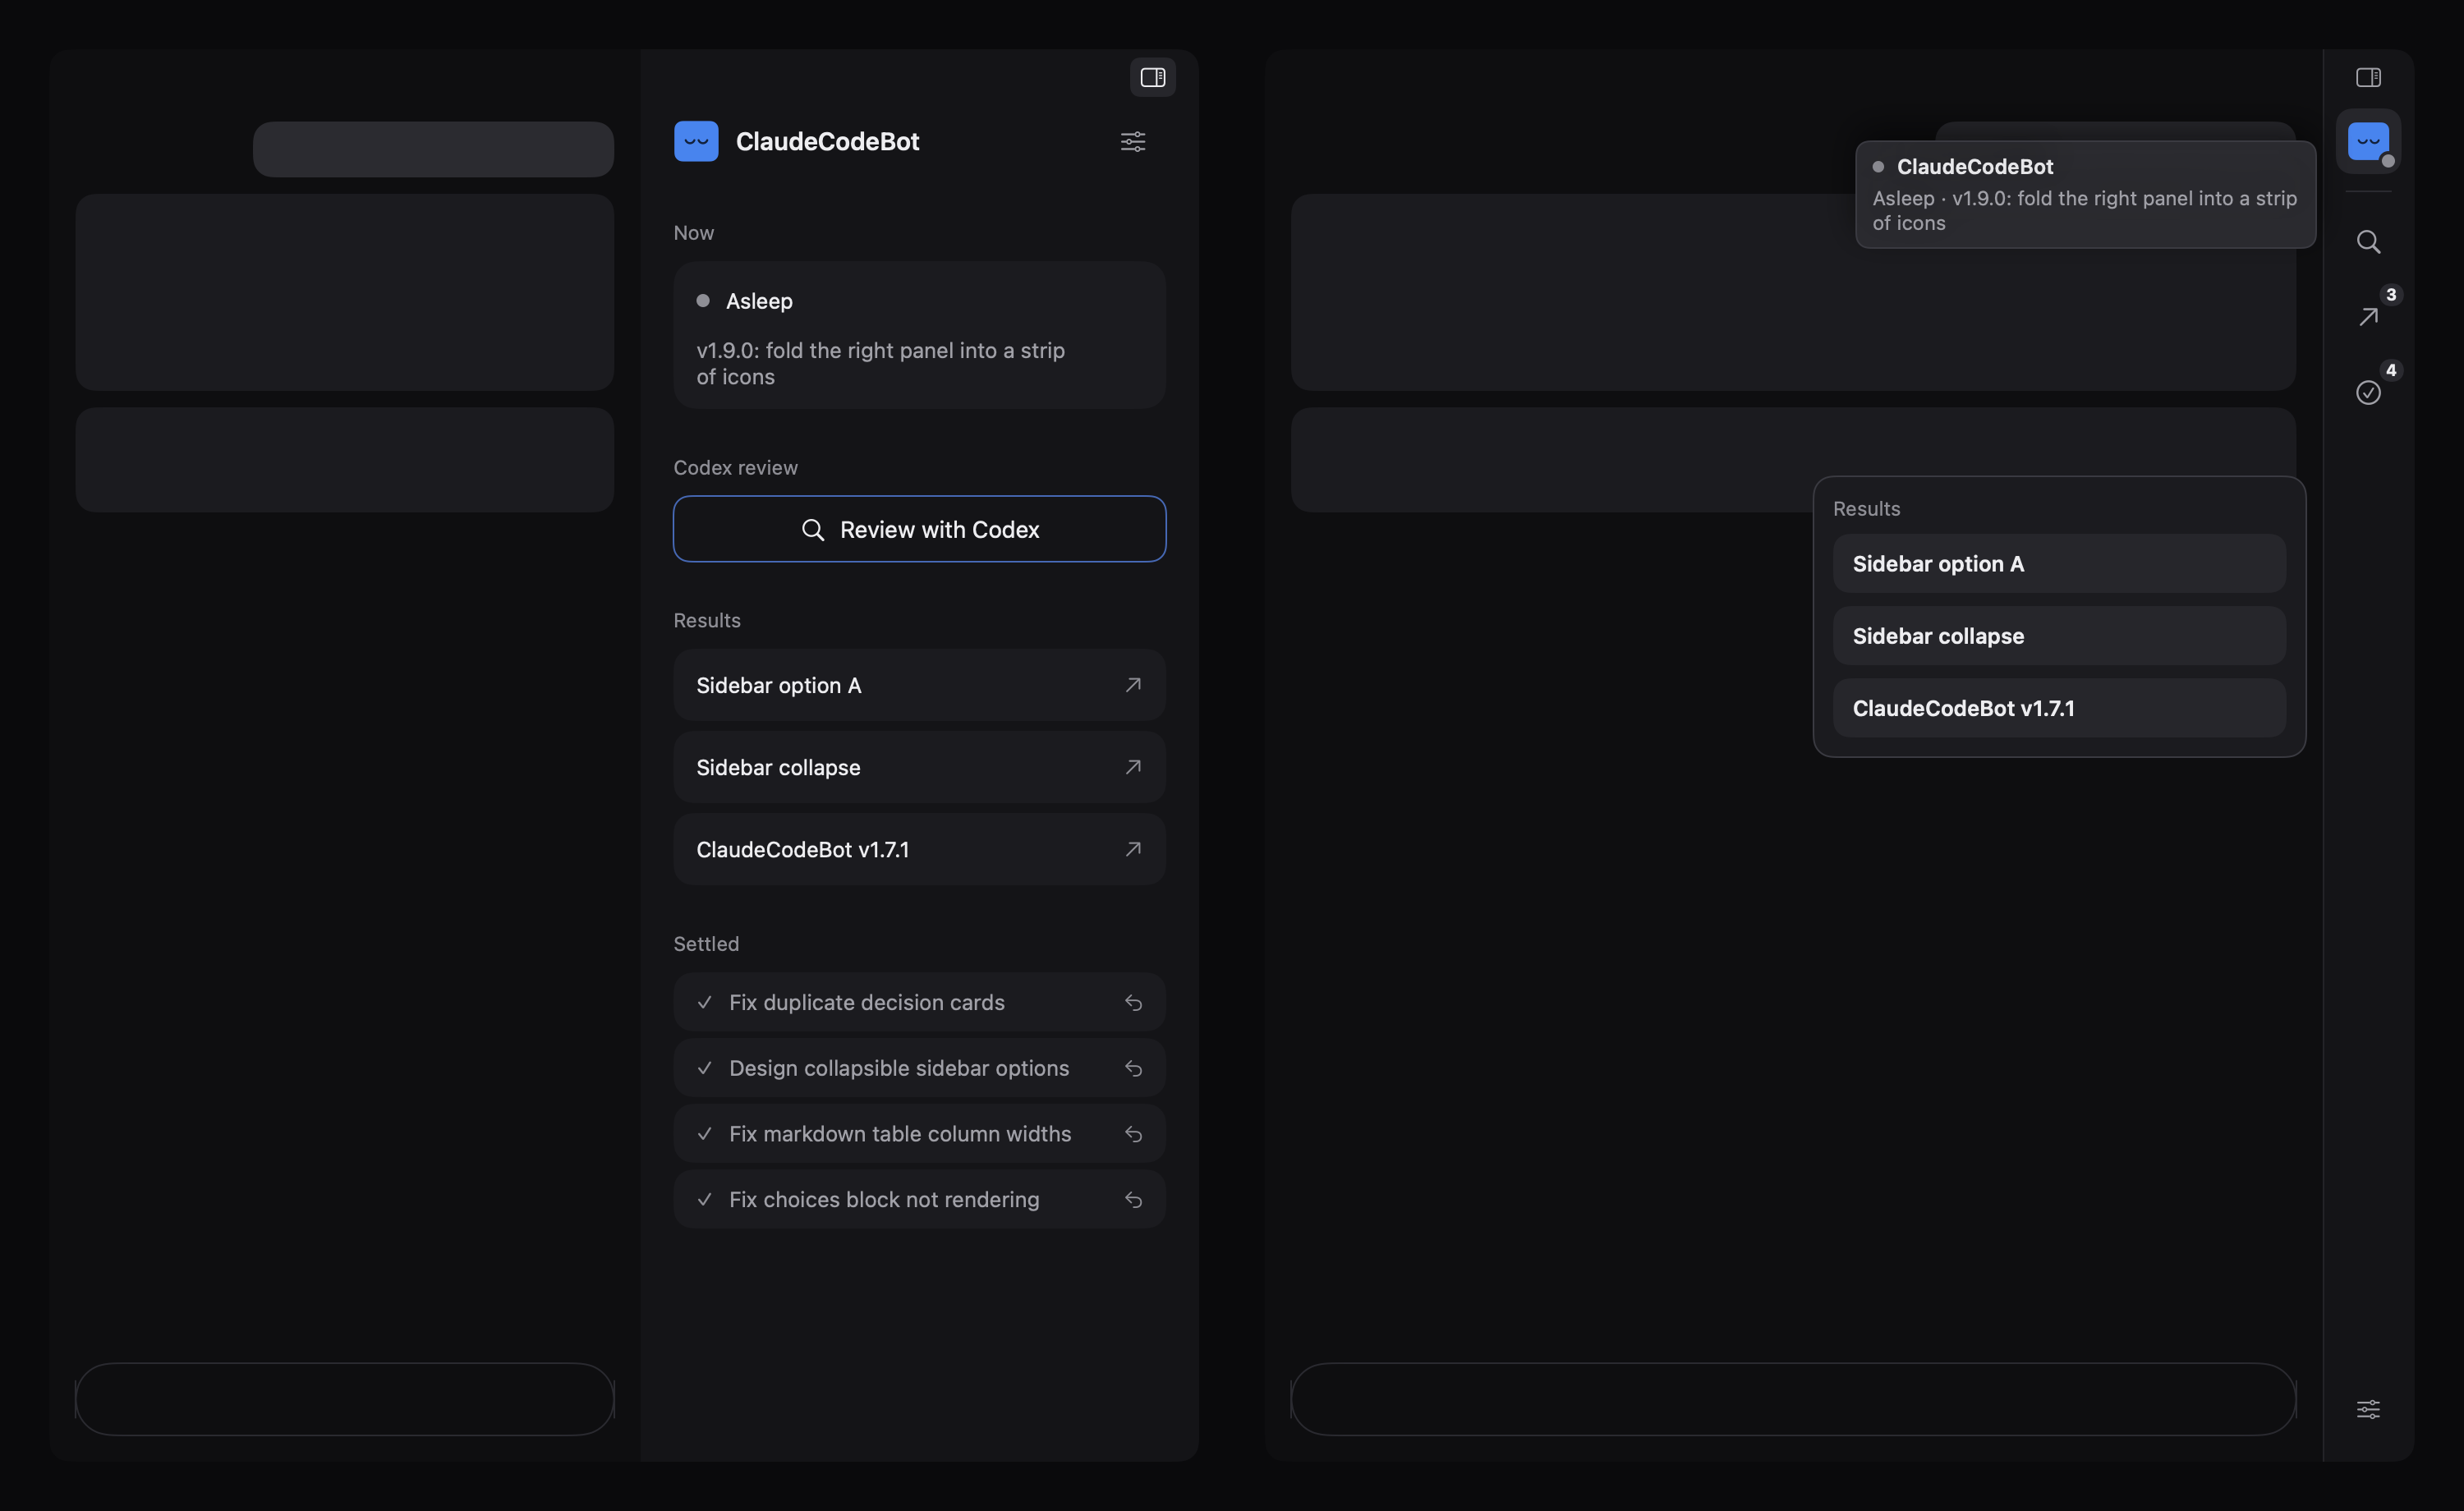Click the Sidebar collapse row in expanded panel
Screen dimensions: 2464x1511
919,767
